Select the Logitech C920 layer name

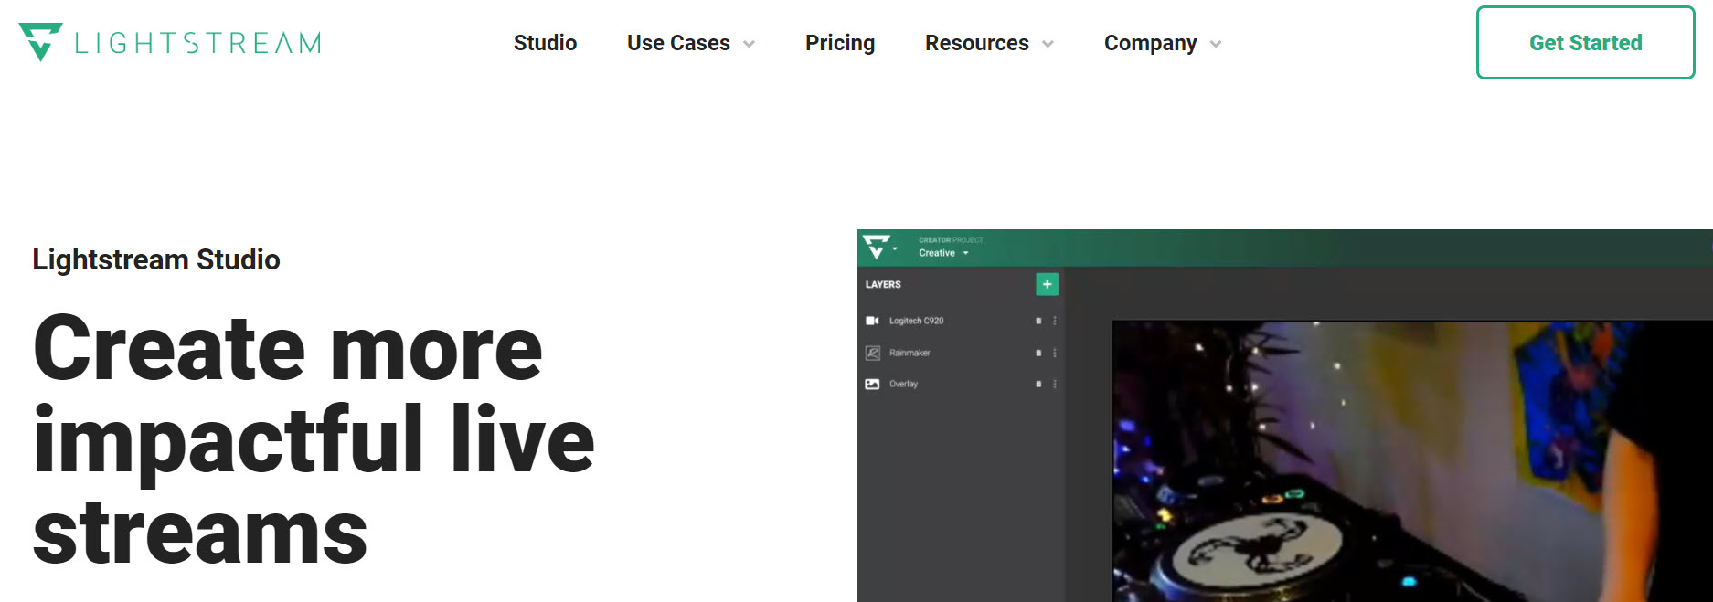(x=916, y=321)
